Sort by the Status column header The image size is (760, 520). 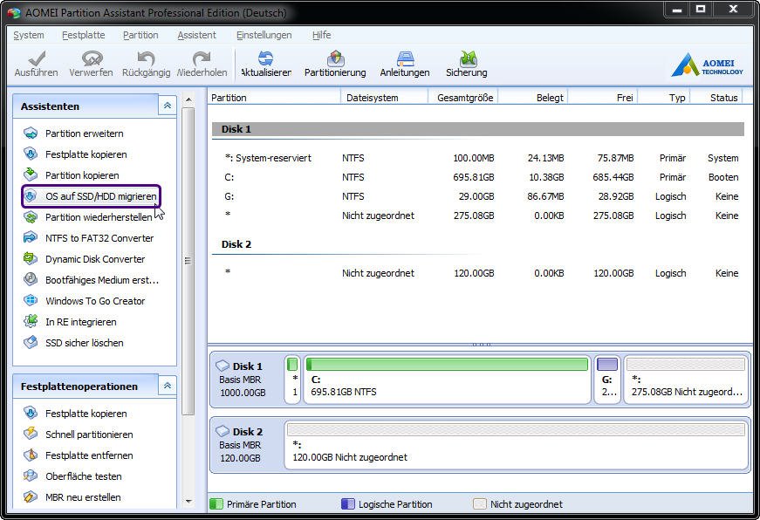716,98
